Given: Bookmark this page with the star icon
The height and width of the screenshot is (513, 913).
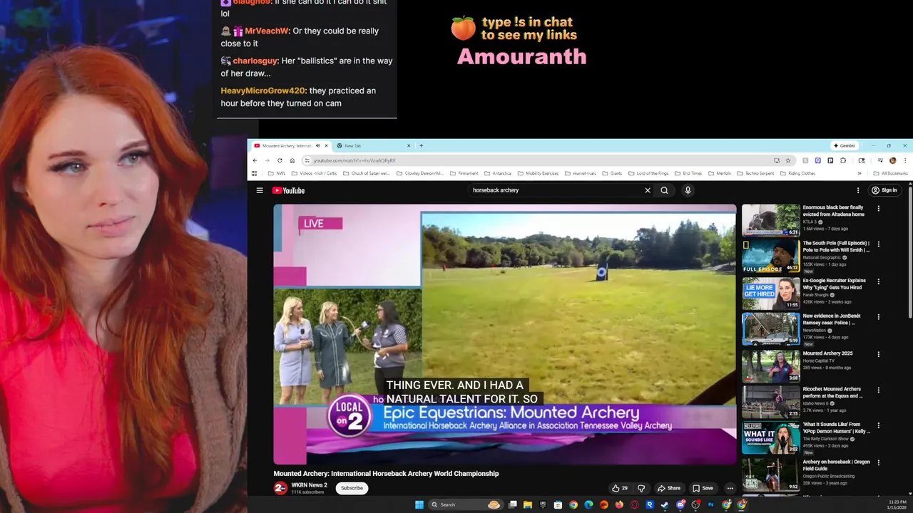Looking at the screenshot, I should pyautogui.click(x=788, y=160).
